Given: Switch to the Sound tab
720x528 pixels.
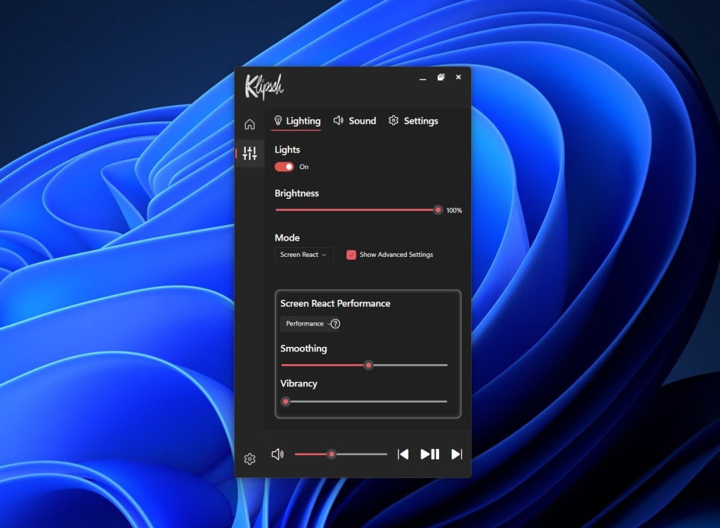Looking at the screenshot, I should pos(355,121).
